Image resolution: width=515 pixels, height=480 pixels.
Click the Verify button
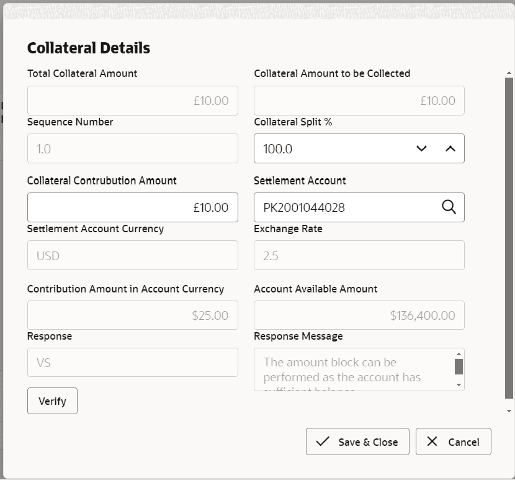(x=52, y=401)
